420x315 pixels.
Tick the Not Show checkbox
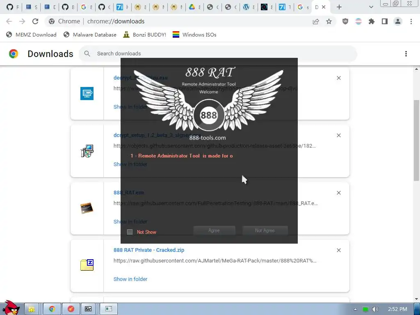[130, 232]
